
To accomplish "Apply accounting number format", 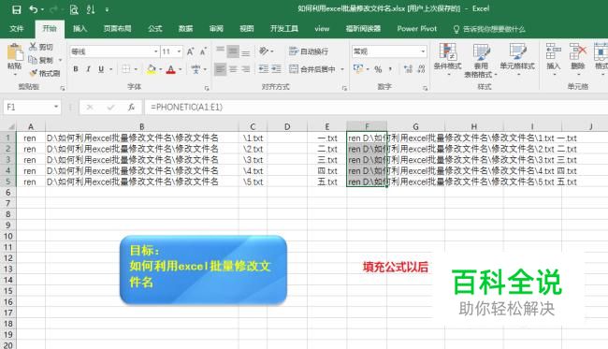I will 358,69.
